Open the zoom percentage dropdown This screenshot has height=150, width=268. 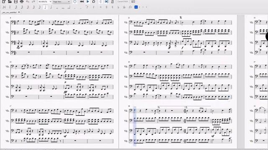[x=45, y=2]
